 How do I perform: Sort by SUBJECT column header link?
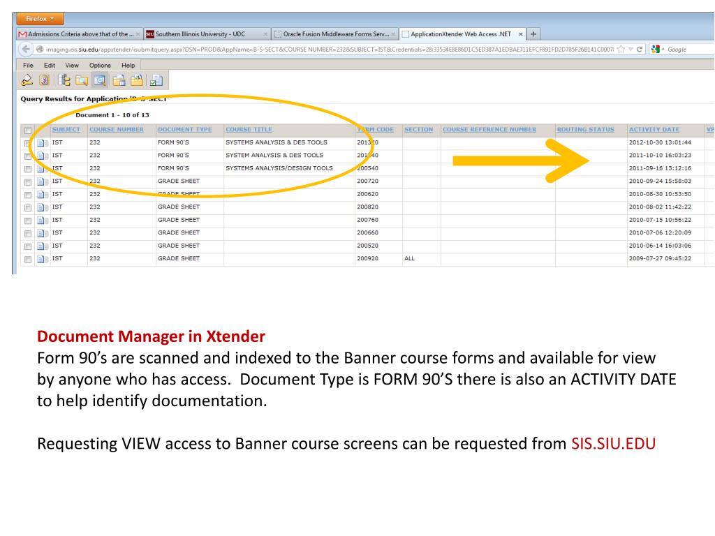(x=66, y=129)
